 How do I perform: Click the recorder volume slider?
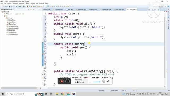[96, 82]
